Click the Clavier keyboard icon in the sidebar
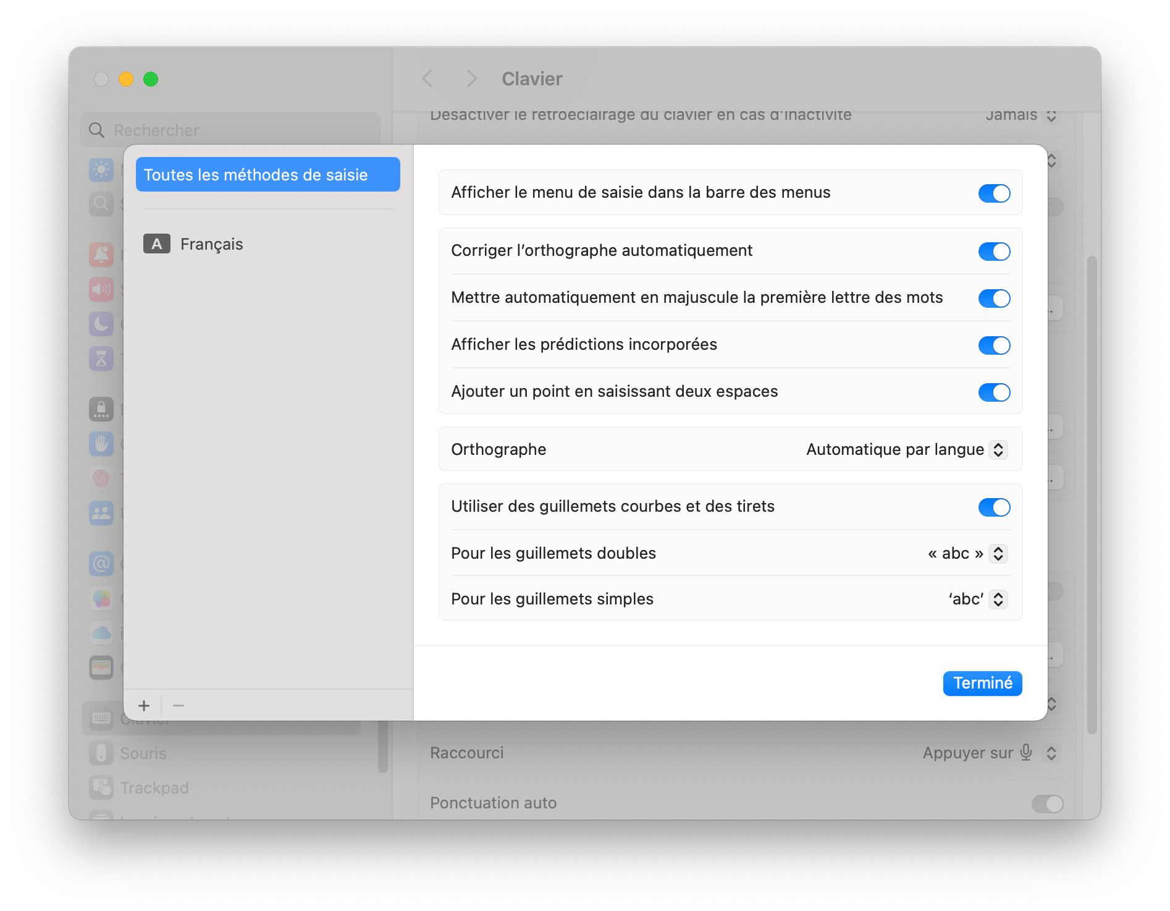The width and height of the screenshot is (1170, 911). click(101, 718)
